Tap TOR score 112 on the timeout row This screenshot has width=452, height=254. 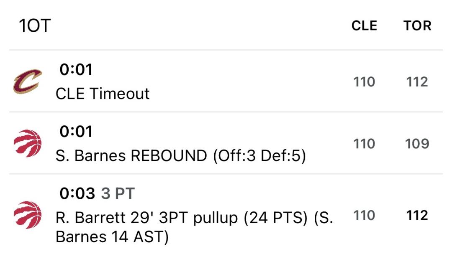pyautogui.click(x=417, y=82)
